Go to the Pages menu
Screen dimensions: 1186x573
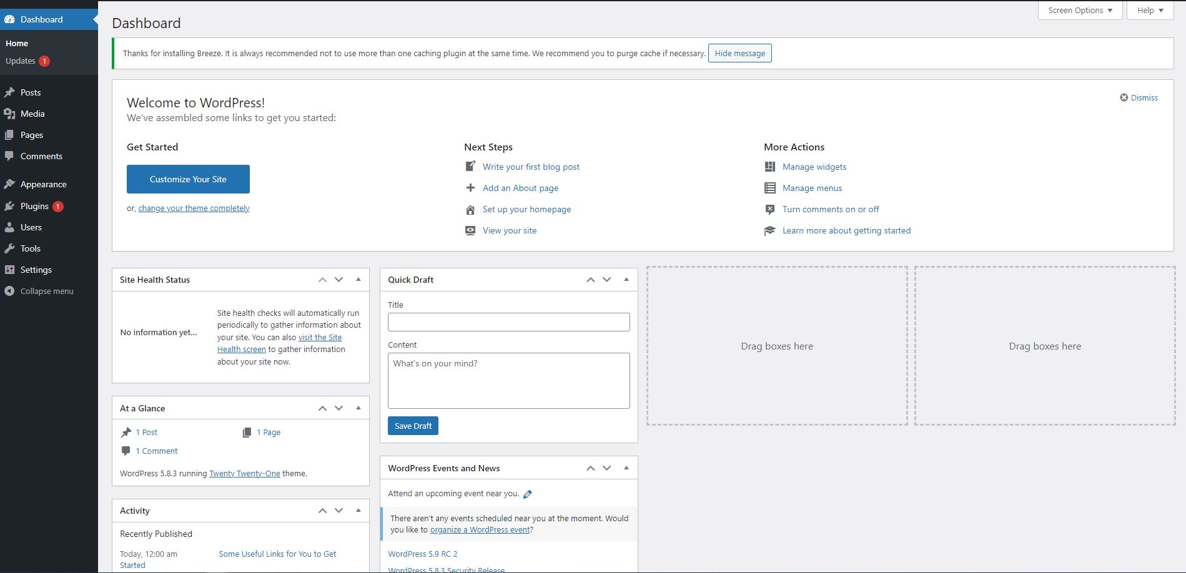point(49,135)
